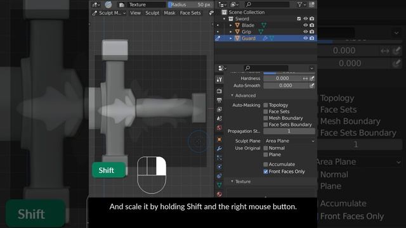Open the Mask menu
The width and height of the screenshot is (406, 228).
pos(169,13)
